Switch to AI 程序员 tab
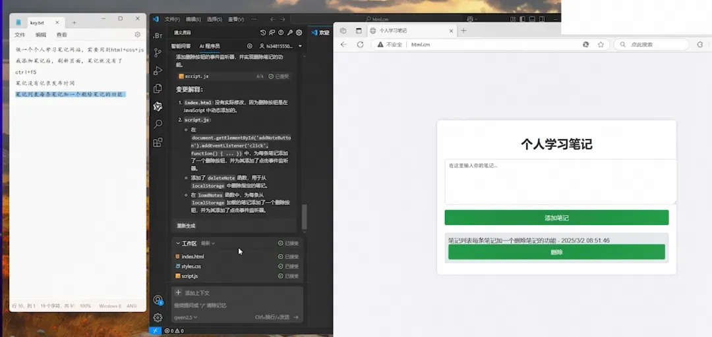Viewport: 712px width, 337px height. [x=210, y=46]
